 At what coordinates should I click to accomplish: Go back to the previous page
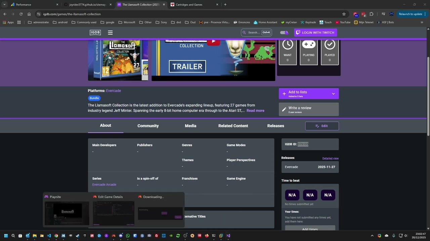(5, 14)
